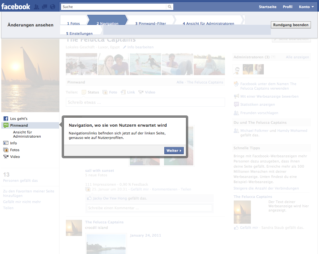Viewport: 319px width, 254px height.
Task: Open Video in left sidebar
Action: pos(15,157)
